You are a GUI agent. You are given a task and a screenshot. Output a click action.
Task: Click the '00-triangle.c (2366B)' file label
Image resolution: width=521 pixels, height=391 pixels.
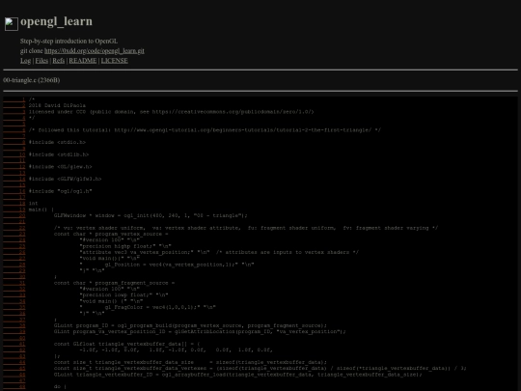[32, 80]
